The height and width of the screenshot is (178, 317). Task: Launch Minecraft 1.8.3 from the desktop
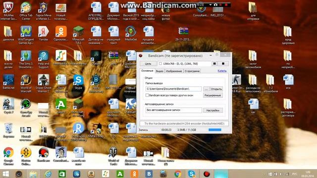pos(78,35)
